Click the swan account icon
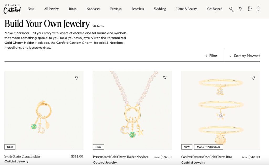This screenshot has width=269, height=165. (250, 9)
